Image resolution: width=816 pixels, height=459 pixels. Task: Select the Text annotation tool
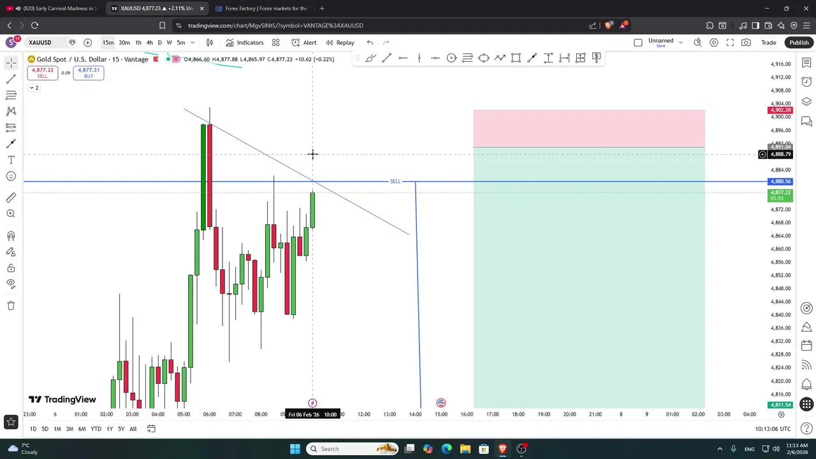coord(11,160)
